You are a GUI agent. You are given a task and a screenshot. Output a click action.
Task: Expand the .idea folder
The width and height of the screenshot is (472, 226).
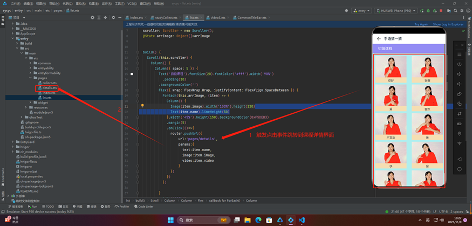(x=12, y=24)
